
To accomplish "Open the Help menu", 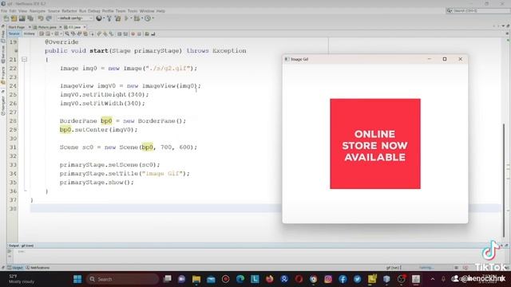I will (x=160, y=11).
